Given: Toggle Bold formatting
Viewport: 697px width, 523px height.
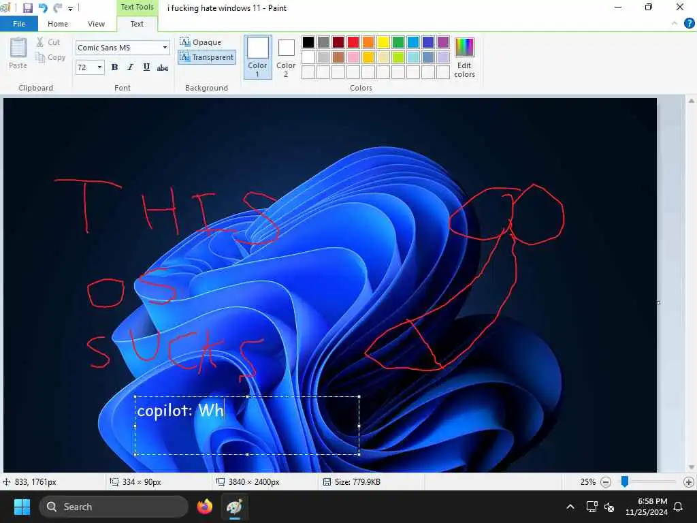Looking at the screenshot, I should (114, 67).
